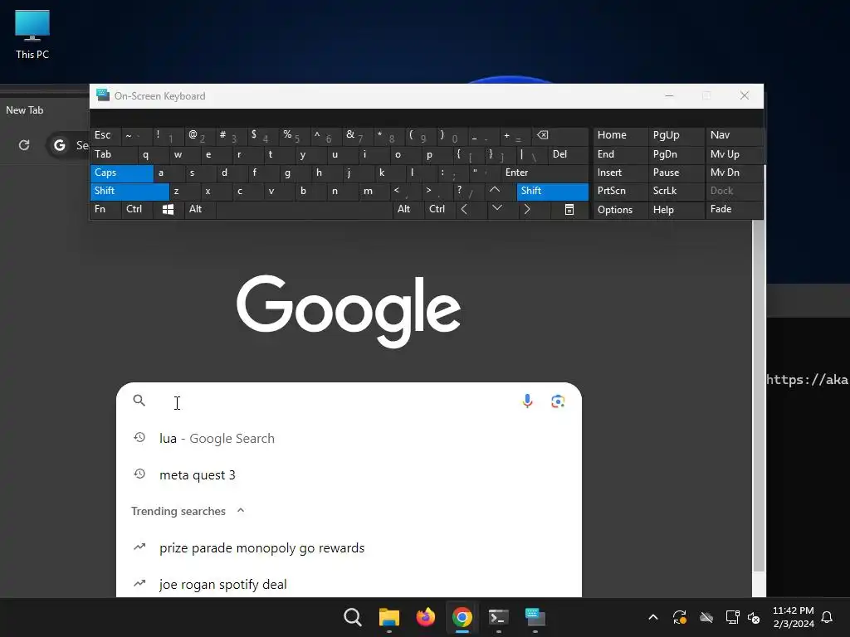The width and height of the screenshot is (850, 637).
Task: Click the Insert key on keyboard
Action: tap(620, 173)
